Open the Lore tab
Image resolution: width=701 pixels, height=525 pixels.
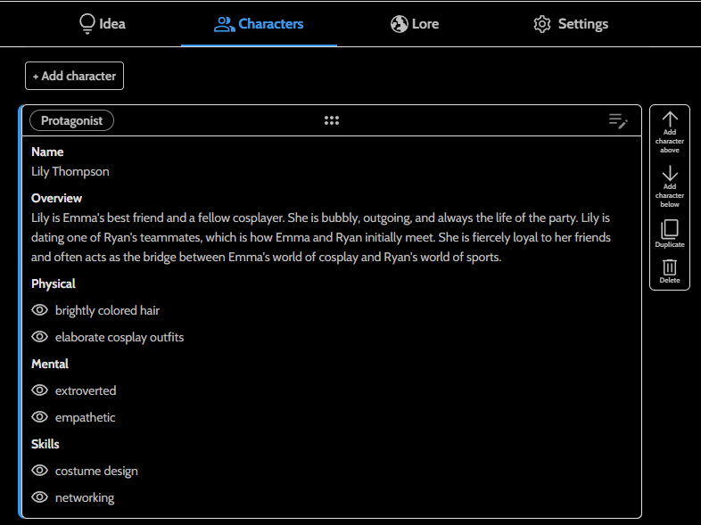[x=415, y=24]
